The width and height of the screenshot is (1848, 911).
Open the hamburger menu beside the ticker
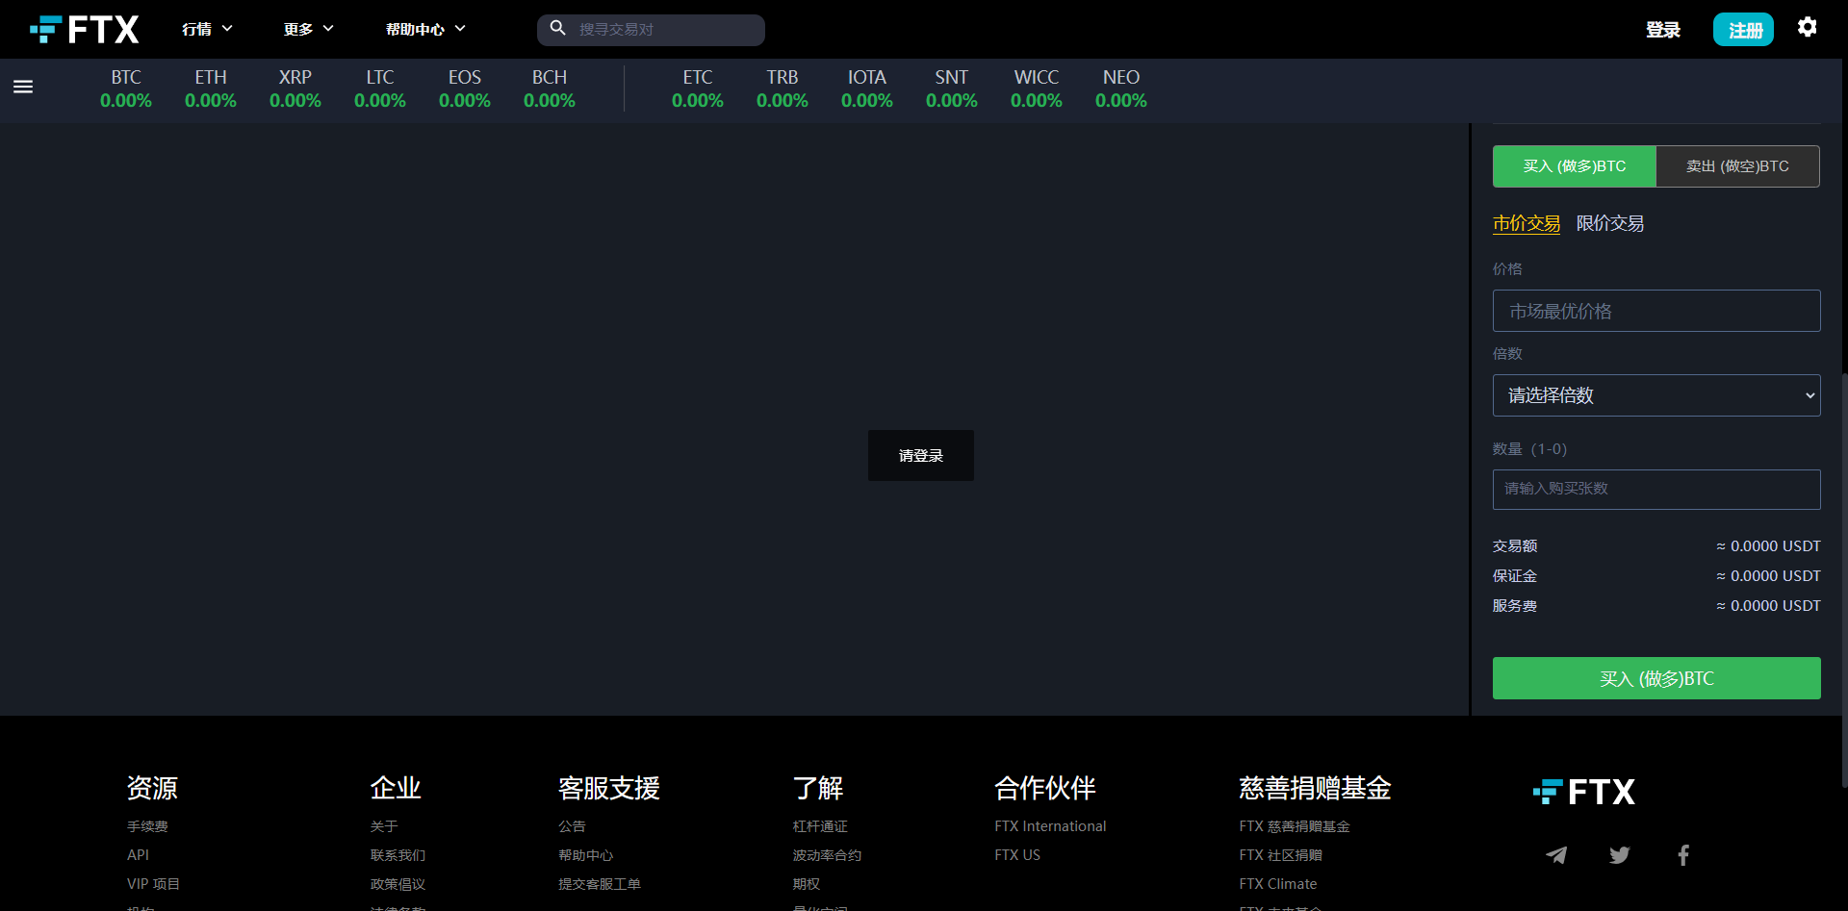pos(23,87)
